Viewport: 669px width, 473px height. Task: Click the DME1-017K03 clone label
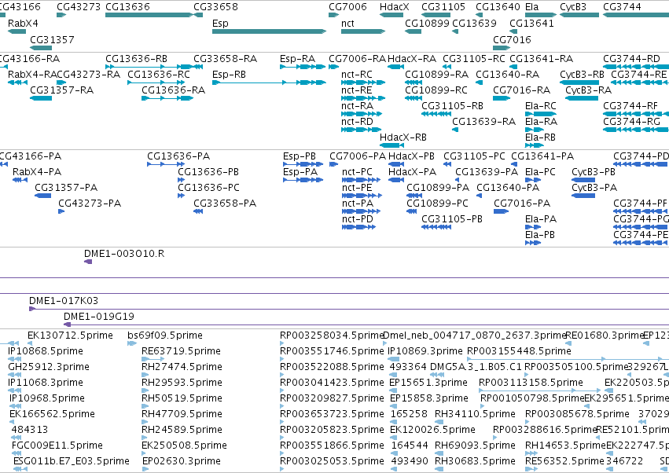pyautogui.click(x=64, y=301)
